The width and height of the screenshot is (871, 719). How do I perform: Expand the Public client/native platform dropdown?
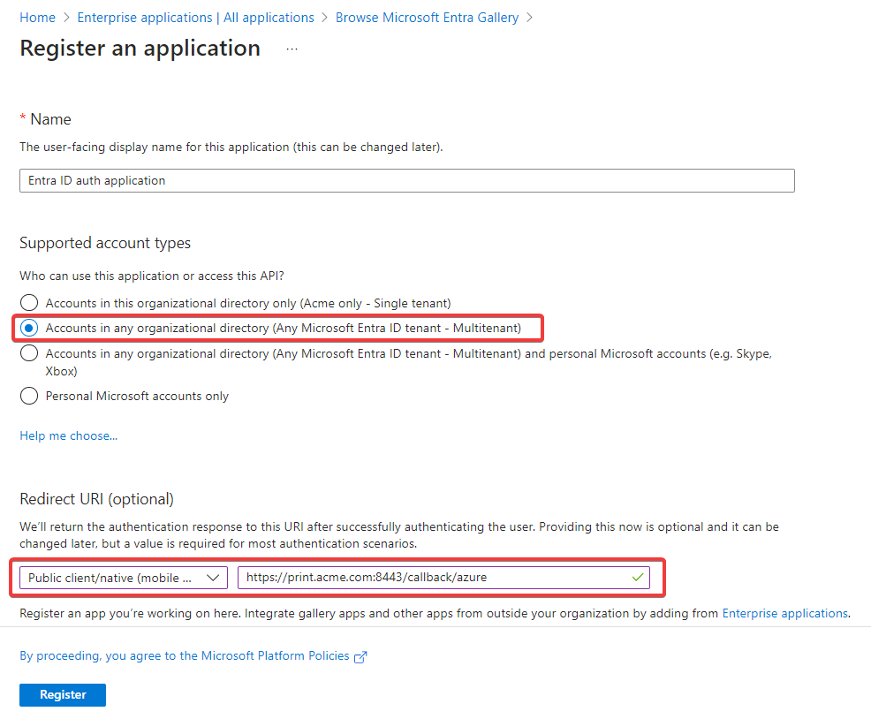click(x=123, y=578)
